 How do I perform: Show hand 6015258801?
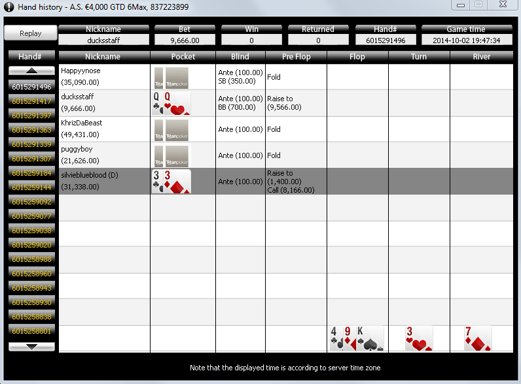[x=31, y=331]
